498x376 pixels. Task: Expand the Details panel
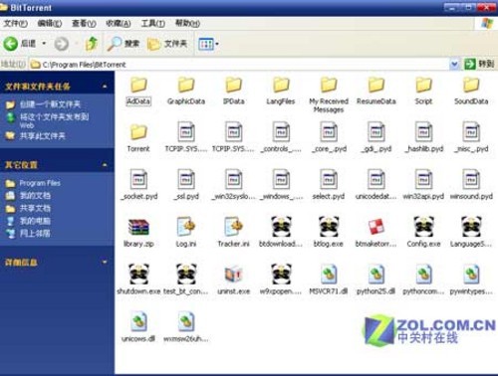pyautogui.click(x=105, y=262)
